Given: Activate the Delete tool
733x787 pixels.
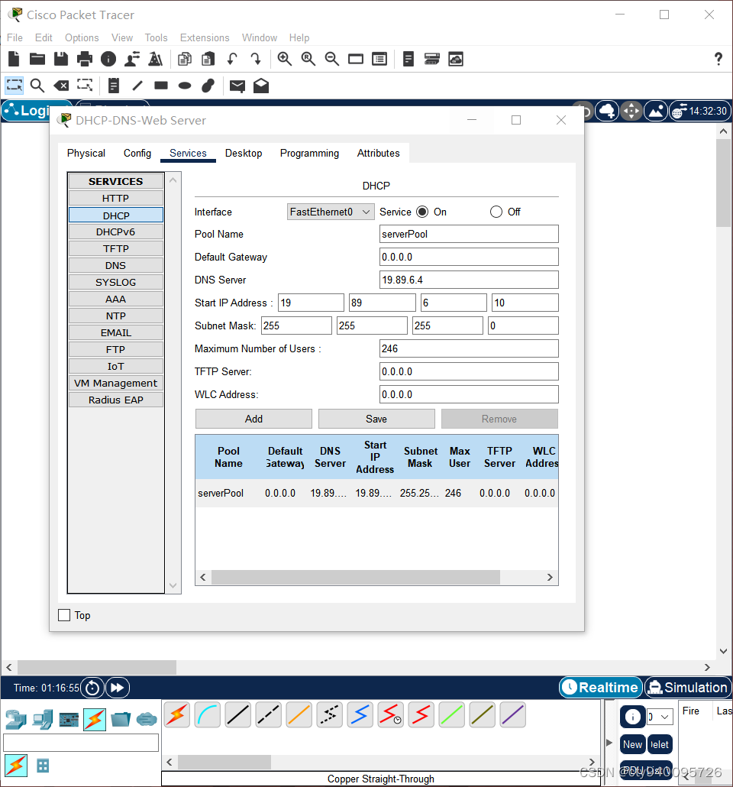Looking at the screenshot, I should coord(61,86).
